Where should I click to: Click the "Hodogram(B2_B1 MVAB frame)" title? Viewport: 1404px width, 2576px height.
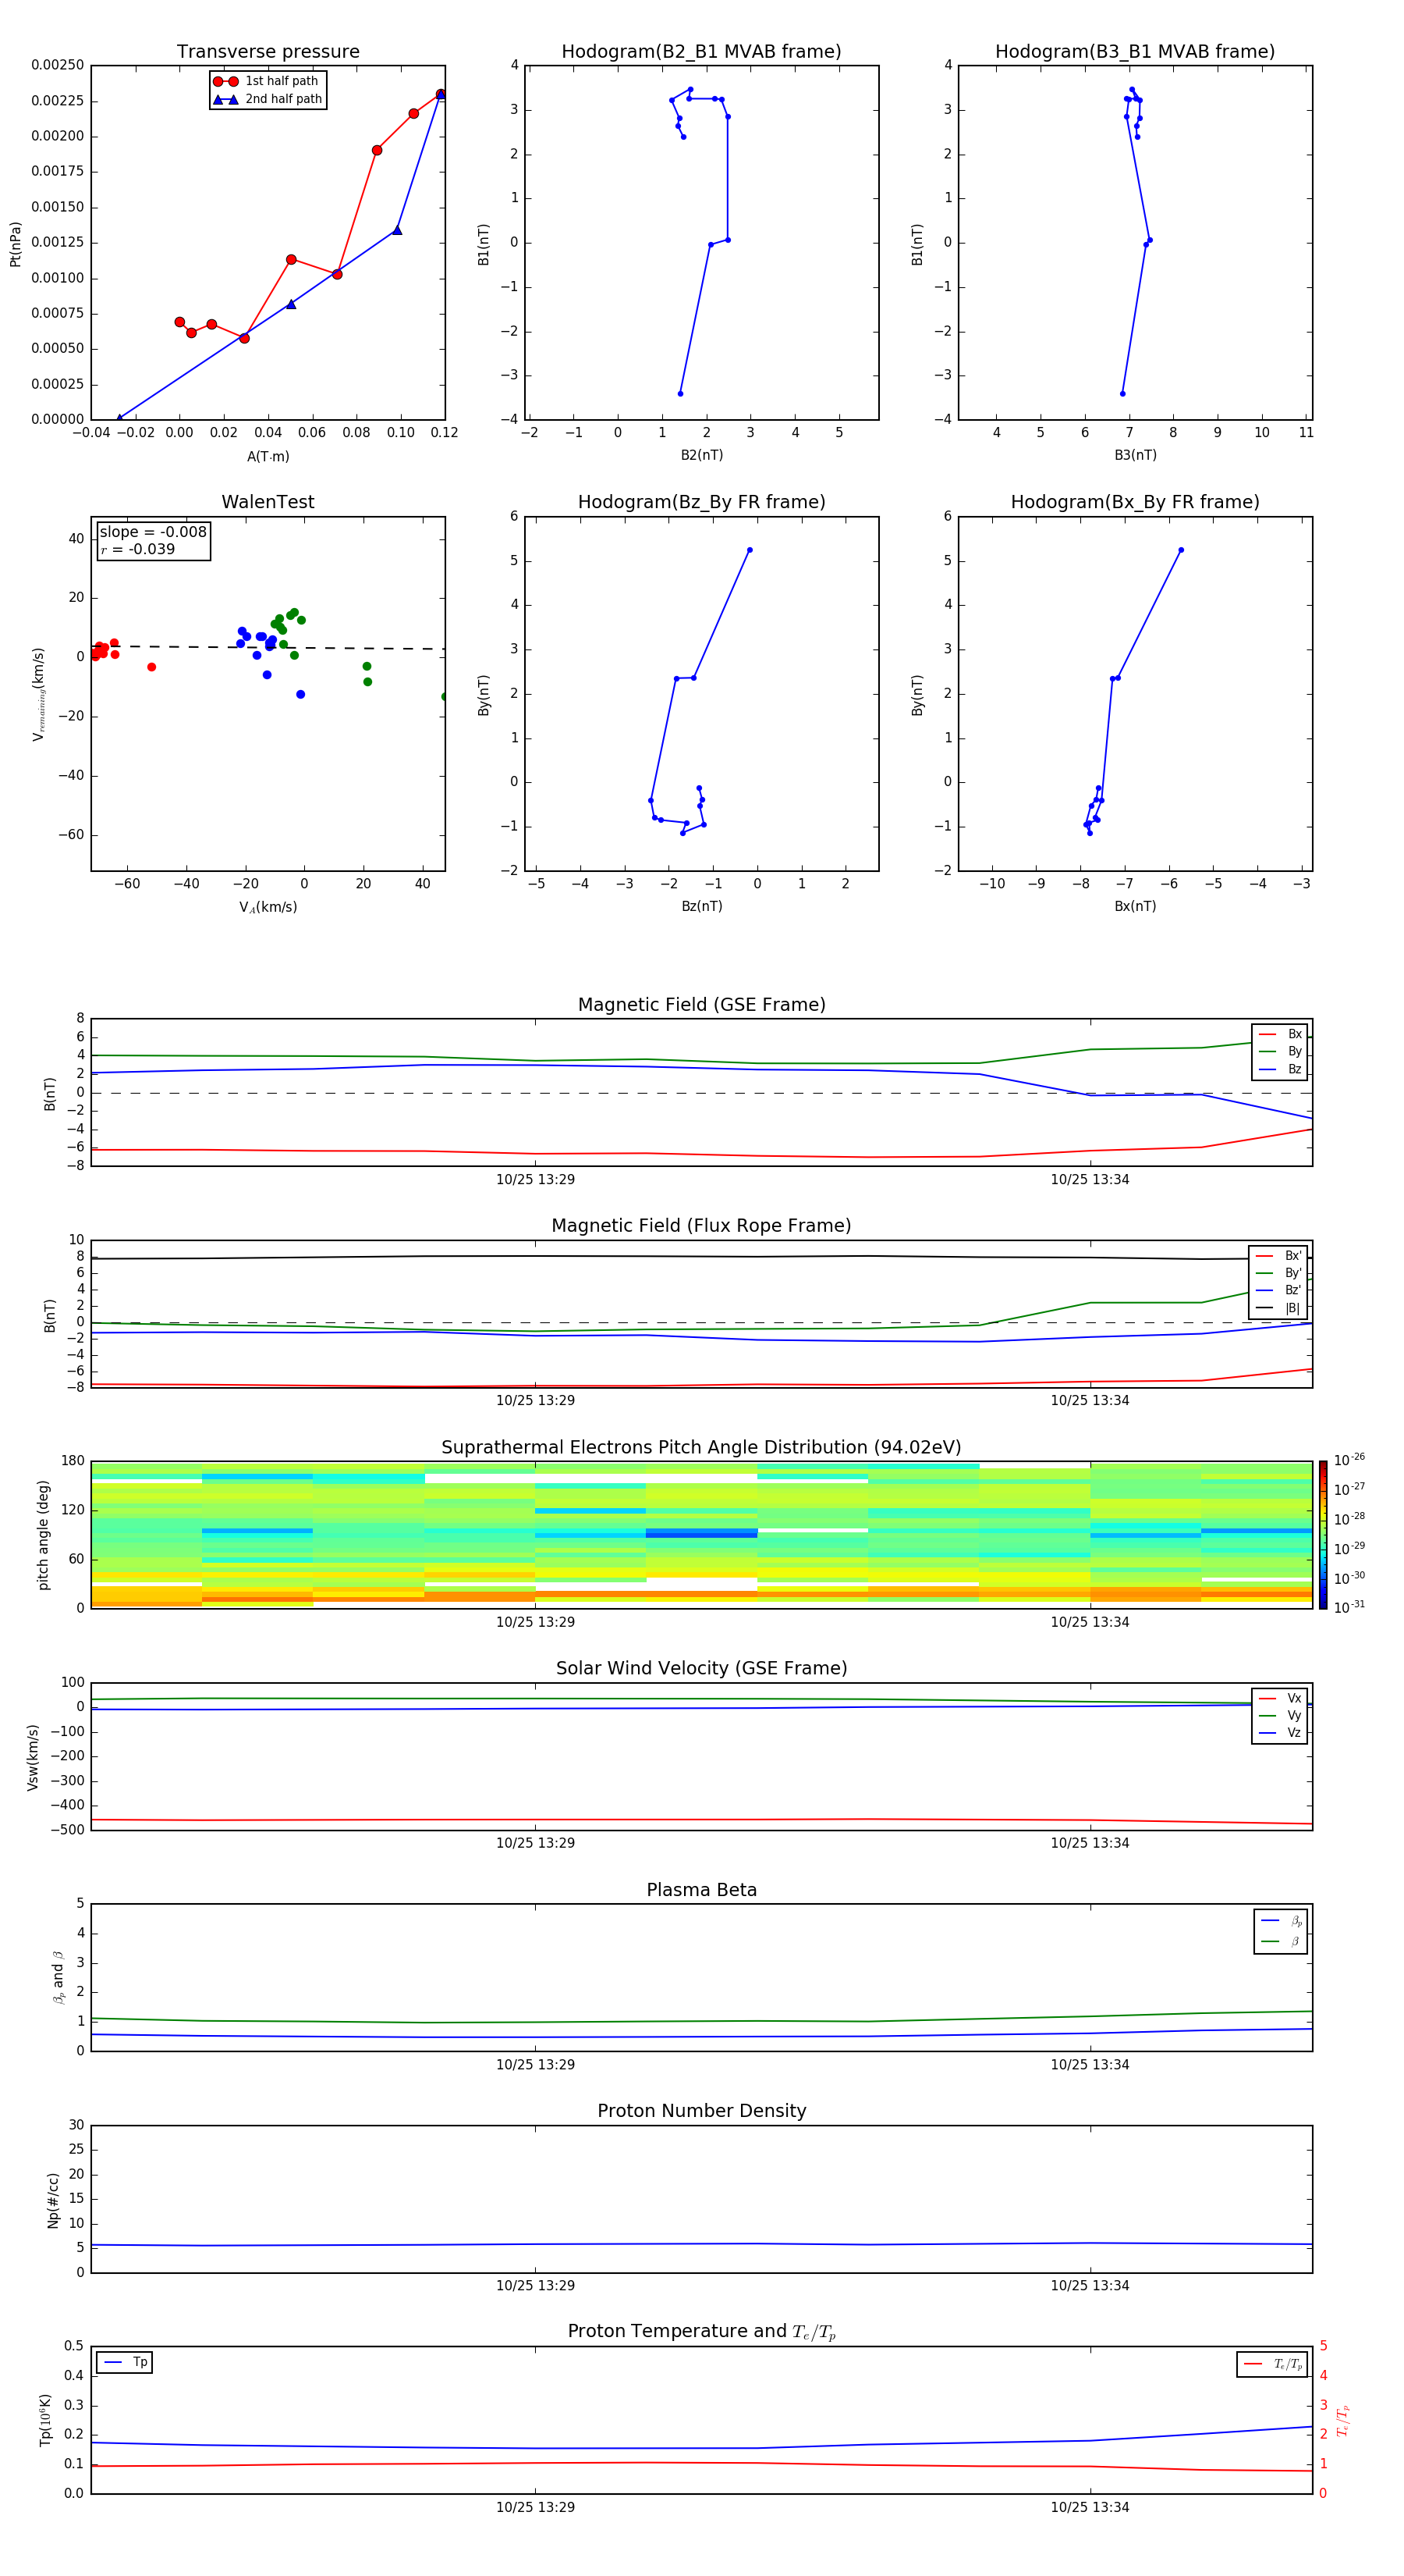[x=701, y=52]
